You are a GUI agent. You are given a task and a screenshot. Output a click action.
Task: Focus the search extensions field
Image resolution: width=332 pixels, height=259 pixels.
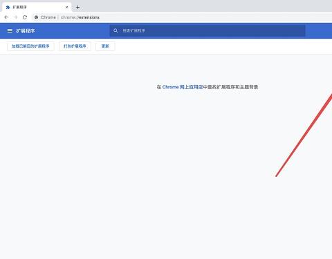pyautogui.click(x=207, y=30)
